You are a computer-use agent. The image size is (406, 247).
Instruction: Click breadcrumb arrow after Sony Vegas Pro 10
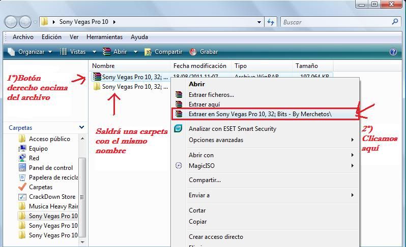pyautogui.click(x=114, y=22)
